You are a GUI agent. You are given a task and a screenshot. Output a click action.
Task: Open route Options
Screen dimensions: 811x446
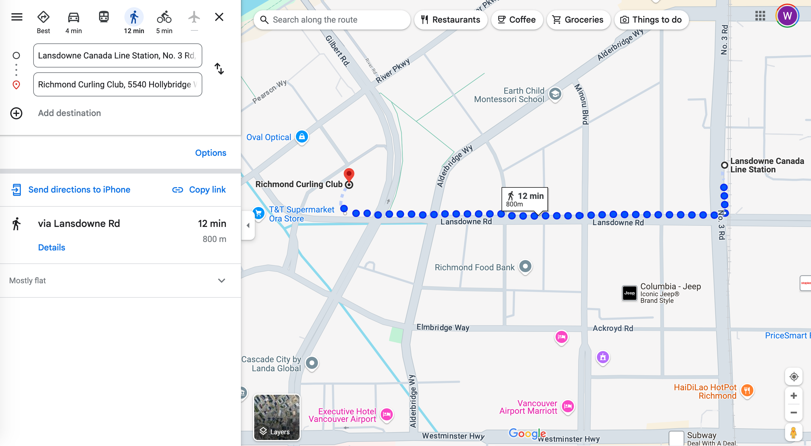tap(210, 153)
